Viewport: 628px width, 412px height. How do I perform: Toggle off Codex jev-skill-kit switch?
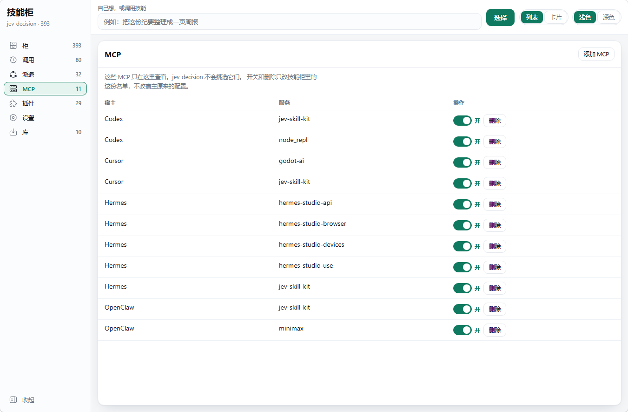coord(463,121)
